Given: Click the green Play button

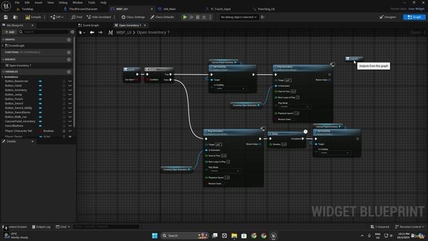Looking at the screenshot, I should pos(185,17).
